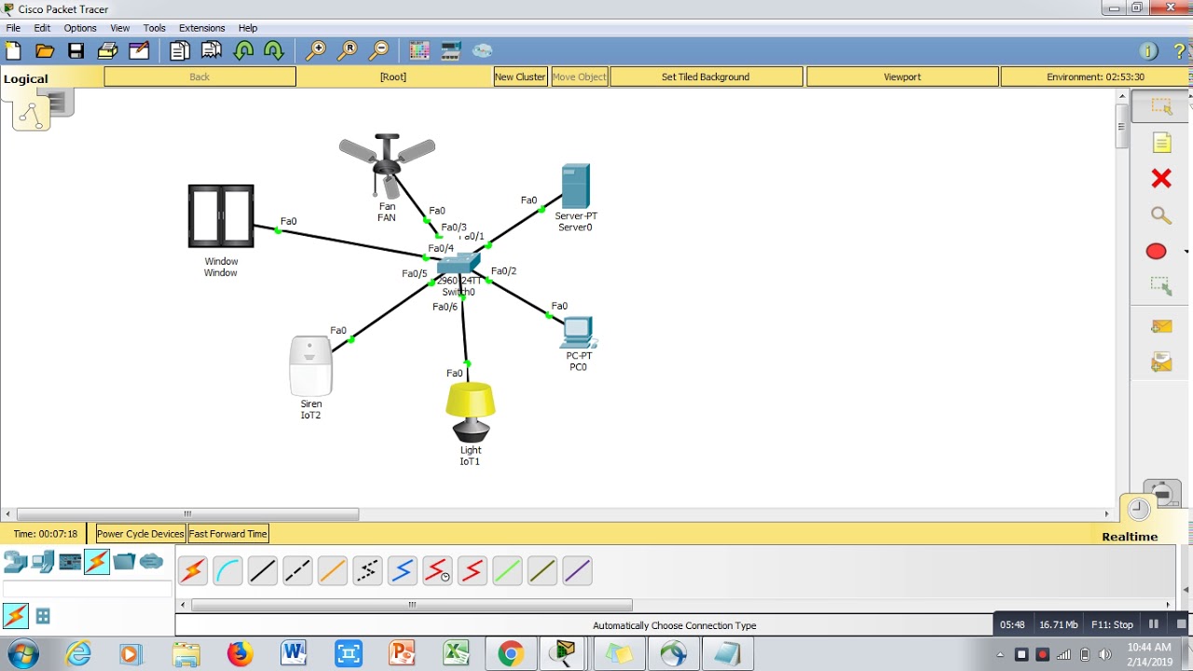This screenshot has width=1193, height=671.
Task: Activate the Inspect magnifier tool
Action: 1161,215
